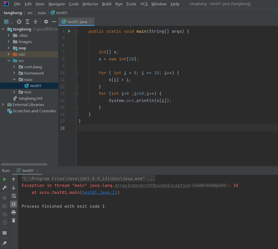Click the tangkang breadcrumb
278x249 pixels.
pyautogui.click(x=13, y=13)
